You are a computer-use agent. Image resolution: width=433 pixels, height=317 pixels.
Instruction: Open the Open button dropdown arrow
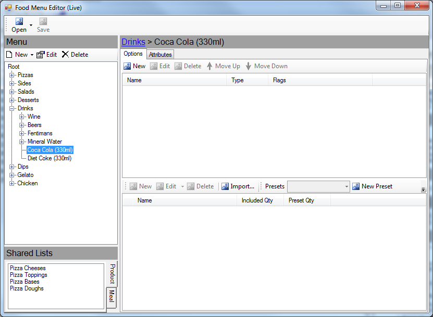pyautogui.click(x=31, y=25)
